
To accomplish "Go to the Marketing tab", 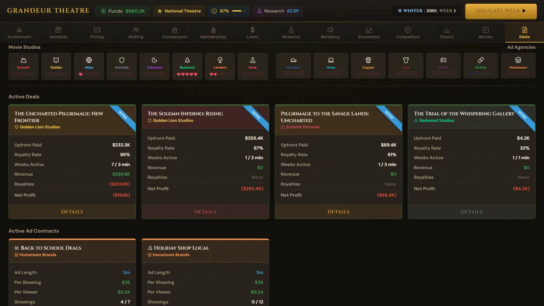I will [330, 33].
